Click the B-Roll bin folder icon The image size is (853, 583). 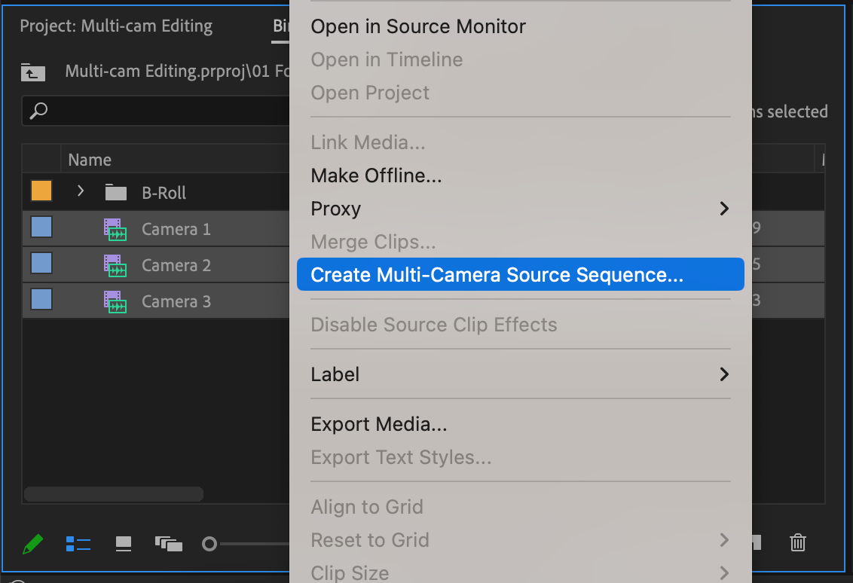coord(115,193)
